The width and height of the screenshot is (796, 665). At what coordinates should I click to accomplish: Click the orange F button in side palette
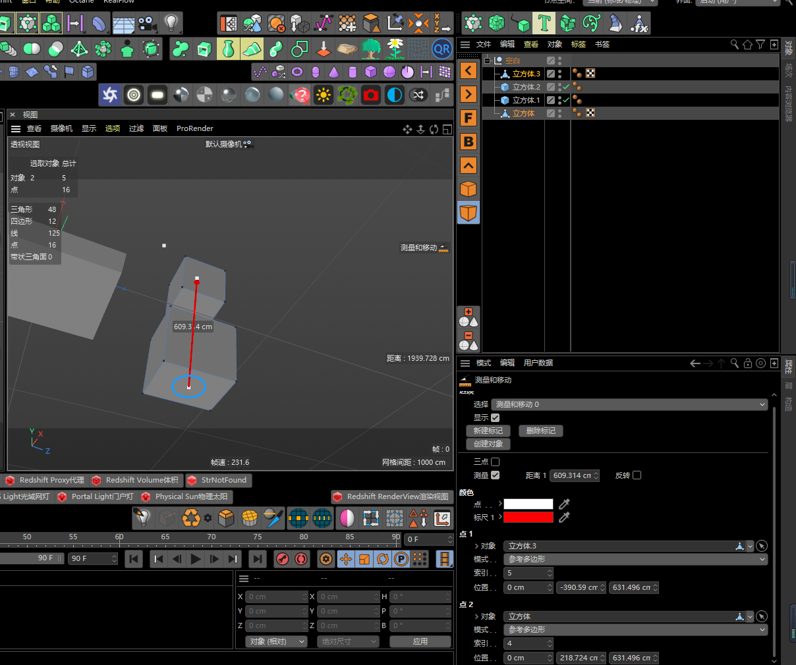[x=469, y=118]
